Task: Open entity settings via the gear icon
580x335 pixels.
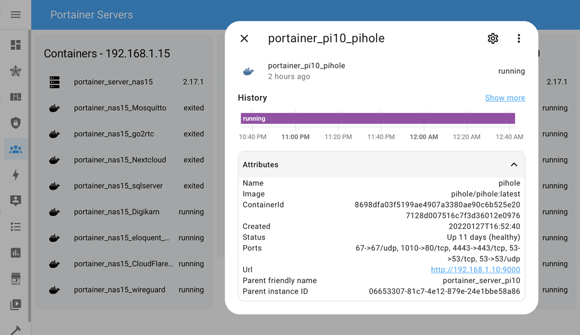Action: (x=493, y=38)
